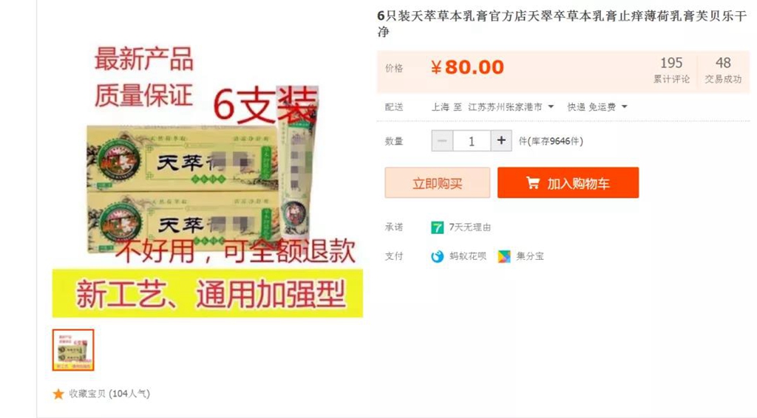
Task: Click the colorful Jifenbao icon
Action: (504, 256)
